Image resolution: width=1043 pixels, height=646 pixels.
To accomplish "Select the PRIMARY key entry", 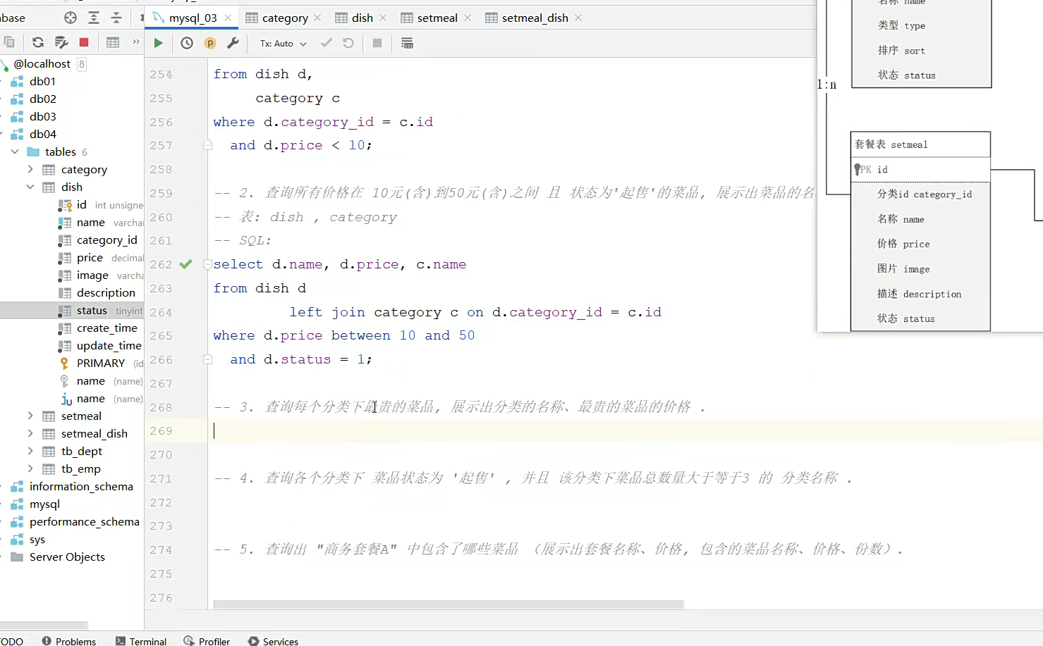I will point(101,363).
